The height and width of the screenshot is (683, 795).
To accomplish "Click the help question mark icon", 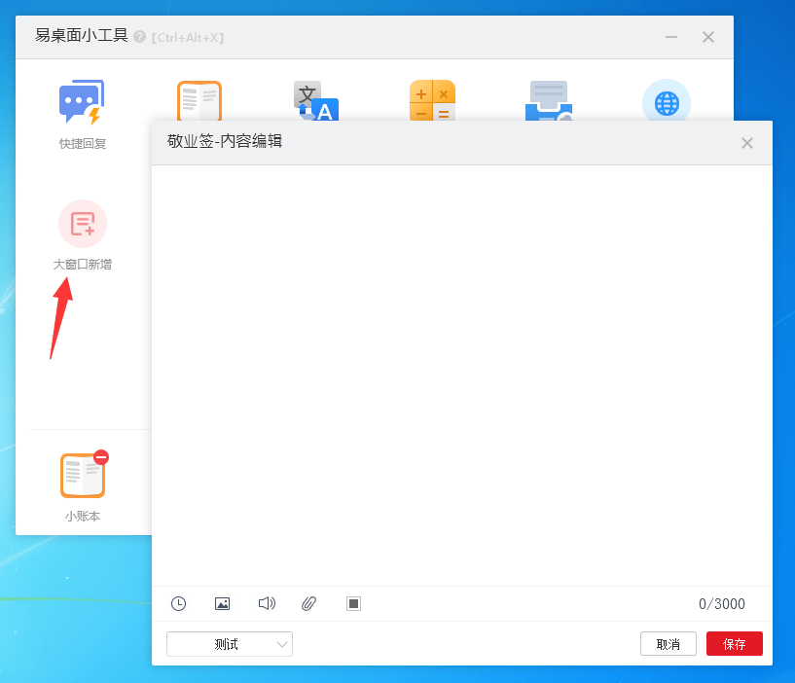I will pos(139,37).
